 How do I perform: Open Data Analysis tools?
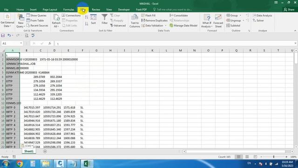(x=263, y=15)
